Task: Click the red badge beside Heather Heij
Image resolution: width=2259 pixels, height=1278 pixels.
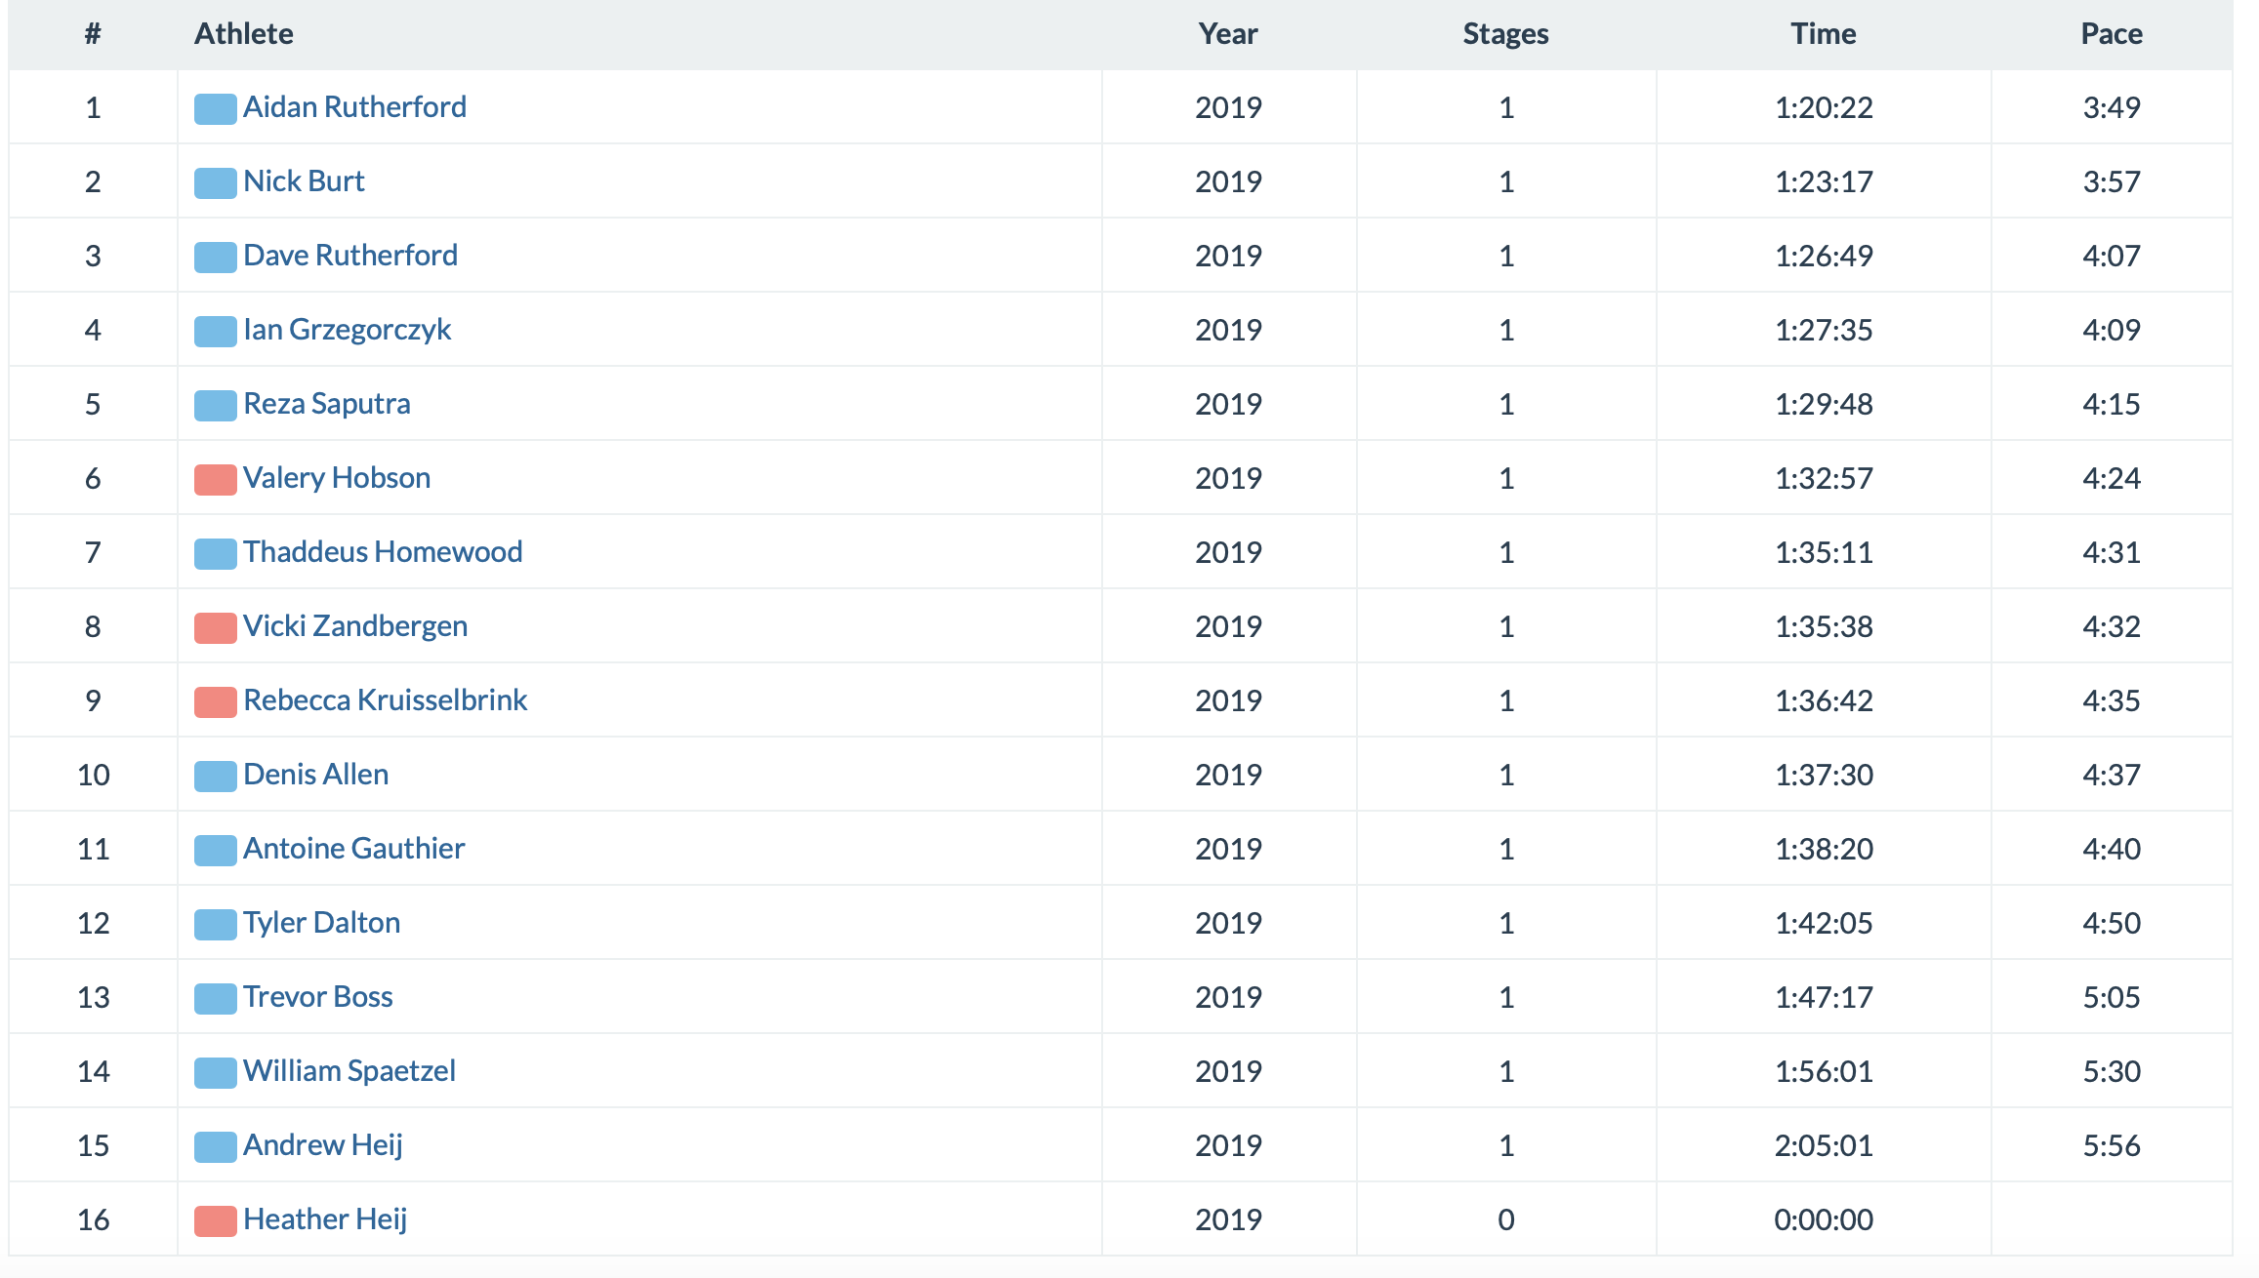Action: click(x=215, y=1220)
